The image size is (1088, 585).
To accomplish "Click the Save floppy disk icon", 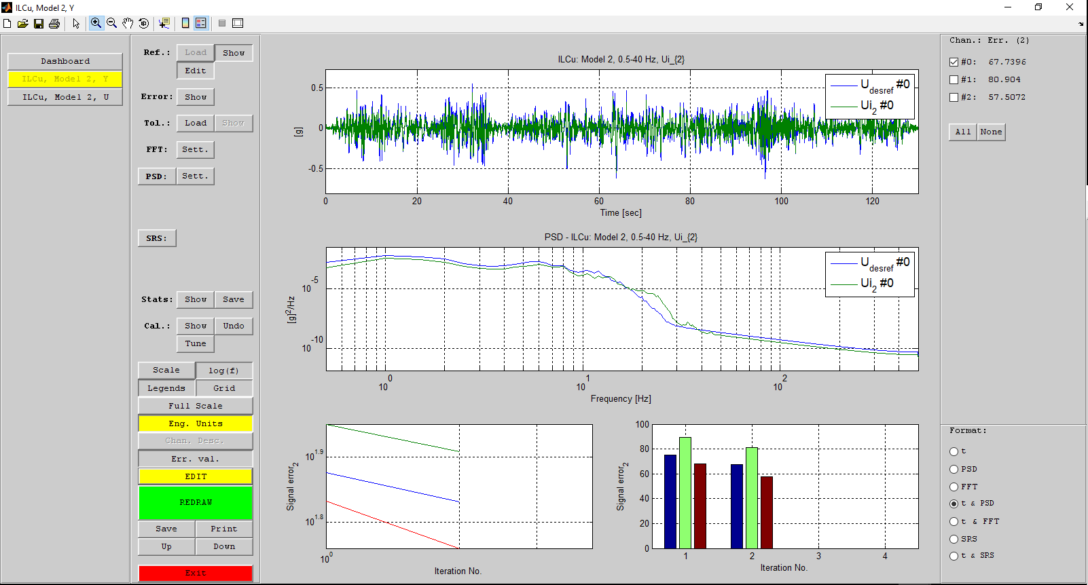I will [x=39, y=24].
